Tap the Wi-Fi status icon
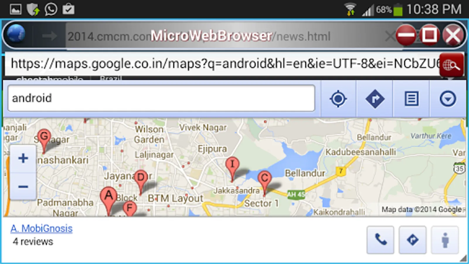 point(350,9)
